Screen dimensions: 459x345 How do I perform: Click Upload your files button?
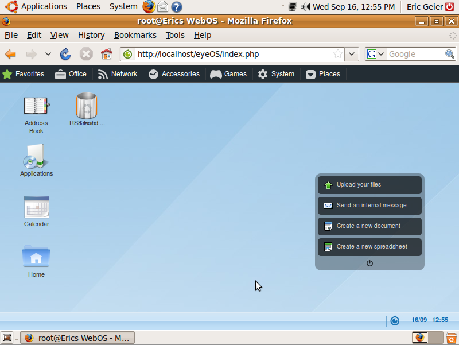[369, 185]
